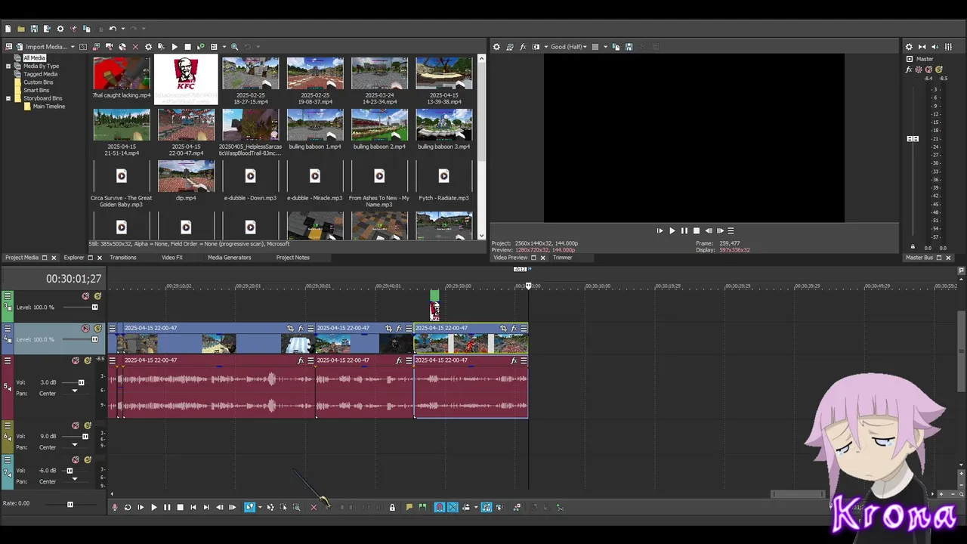The height and width of the screenshot is (544, 967).
Task: Stop preview in Project Media toolbar
Action: tap(188, 47)
